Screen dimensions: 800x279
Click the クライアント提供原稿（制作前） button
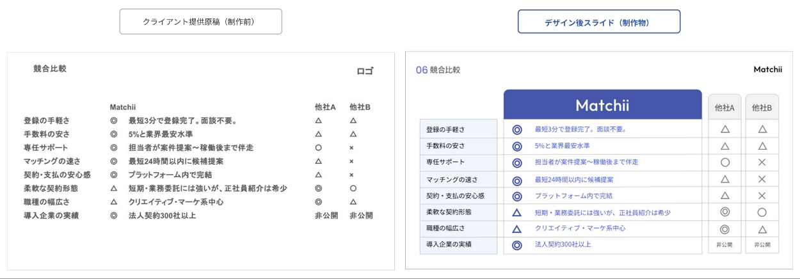tap(200, 22)
